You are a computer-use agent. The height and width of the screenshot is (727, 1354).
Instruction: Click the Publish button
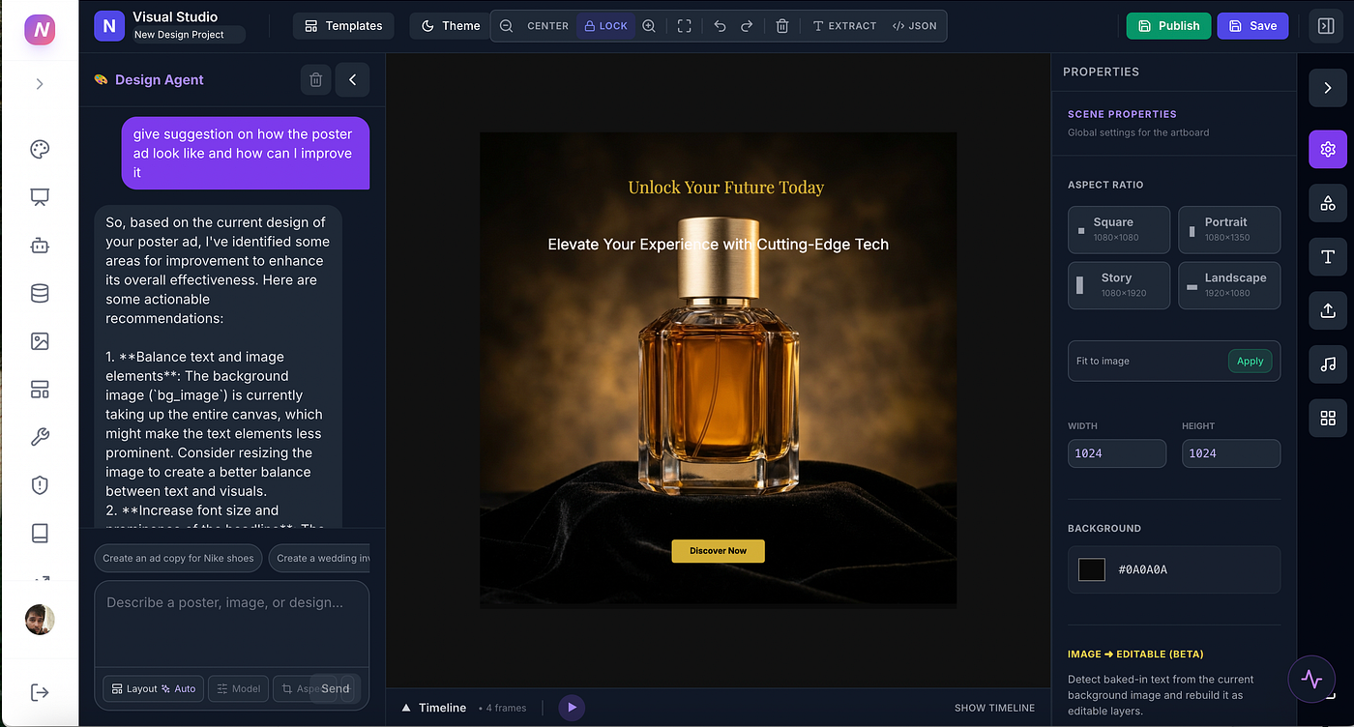point(1168,26)
